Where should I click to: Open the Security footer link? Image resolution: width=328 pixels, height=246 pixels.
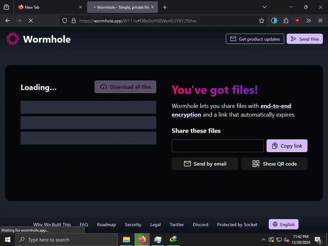pyautogui.click(x=133, y=225)
